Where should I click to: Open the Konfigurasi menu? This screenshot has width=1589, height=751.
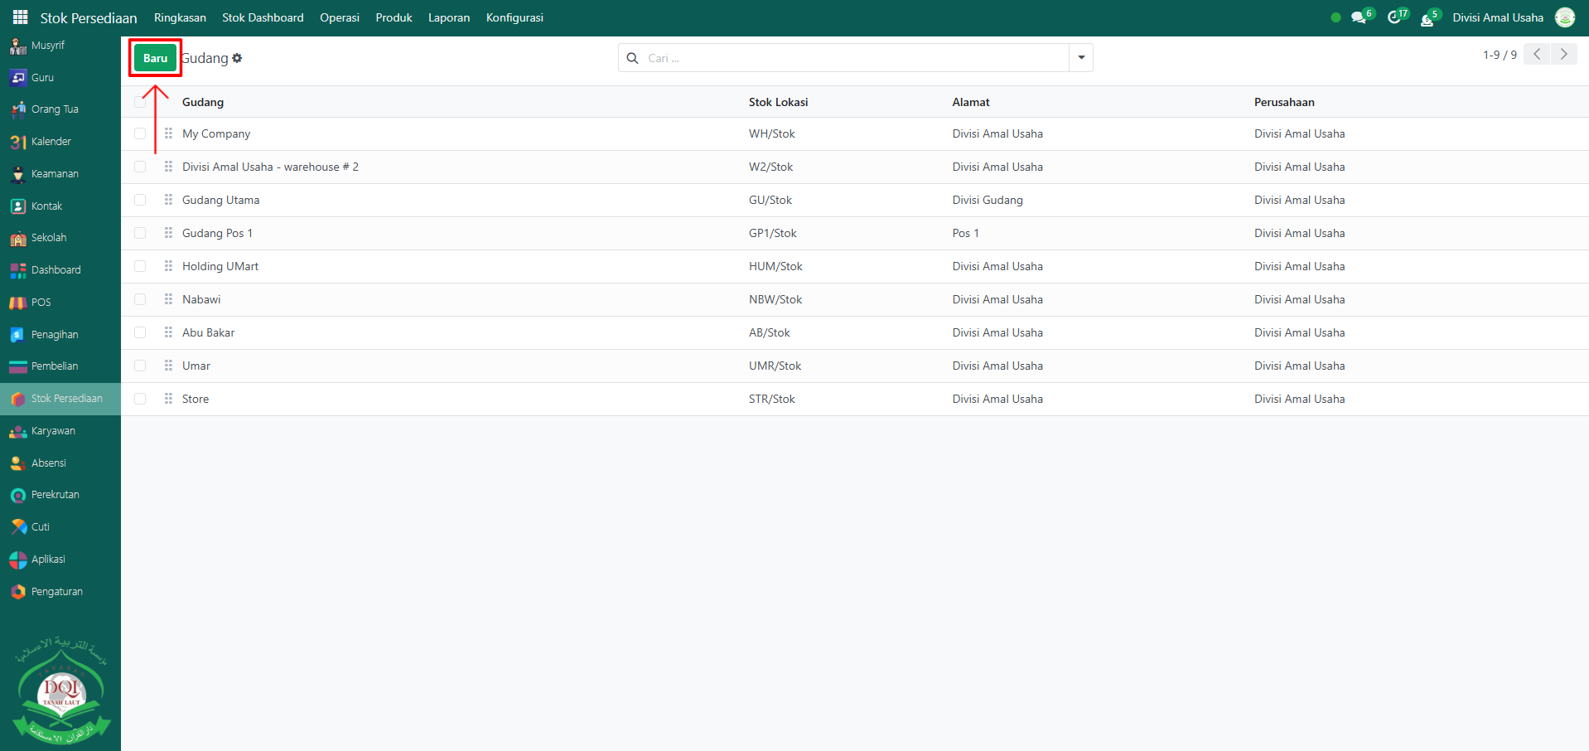point(514,17)
